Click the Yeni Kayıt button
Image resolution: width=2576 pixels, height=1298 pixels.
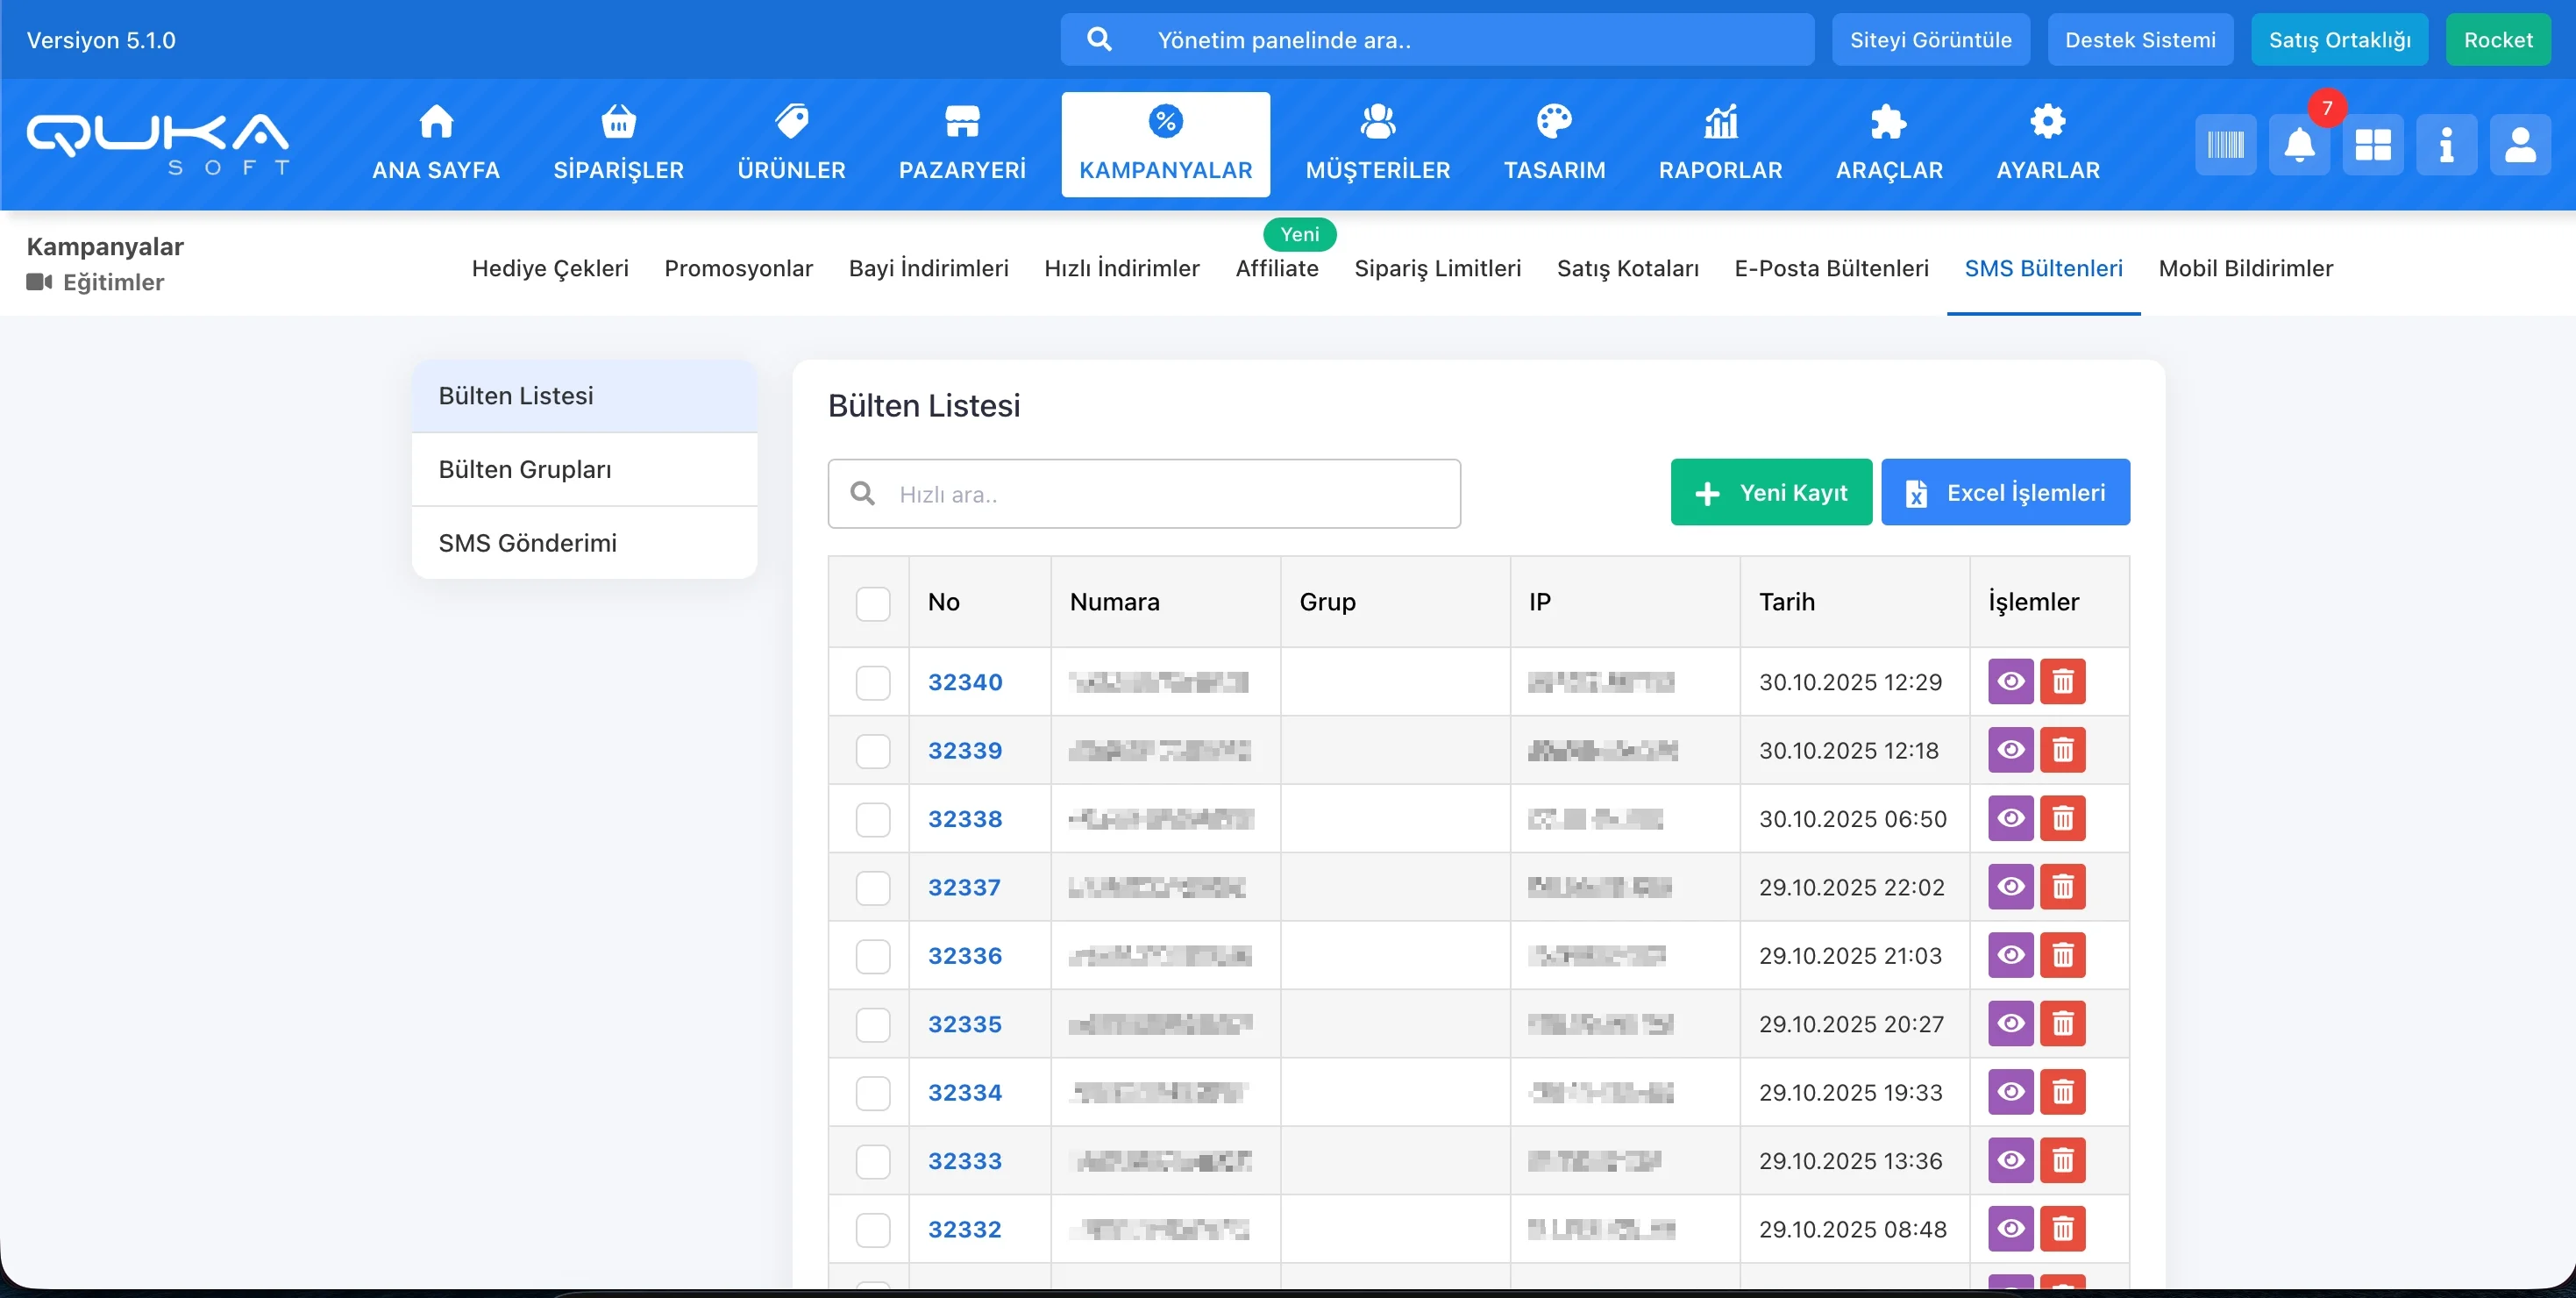pos(1770,492)
